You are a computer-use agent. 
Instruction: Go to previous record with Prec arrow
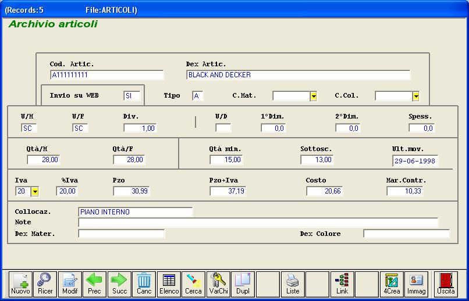point(94,284)
